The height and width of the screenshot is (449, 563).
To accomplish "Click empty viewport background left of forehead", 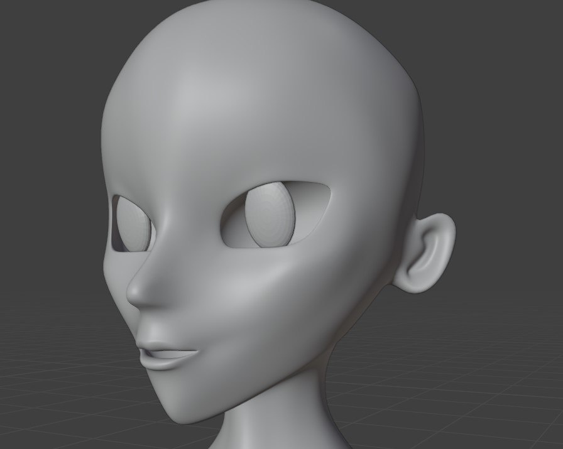I will 50,94.
